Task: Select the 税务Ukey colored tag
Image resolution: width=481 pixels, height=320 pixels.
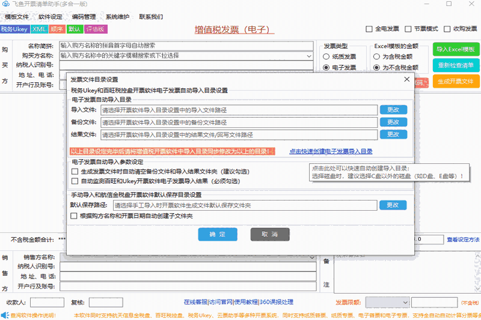Action: [14, 29]
